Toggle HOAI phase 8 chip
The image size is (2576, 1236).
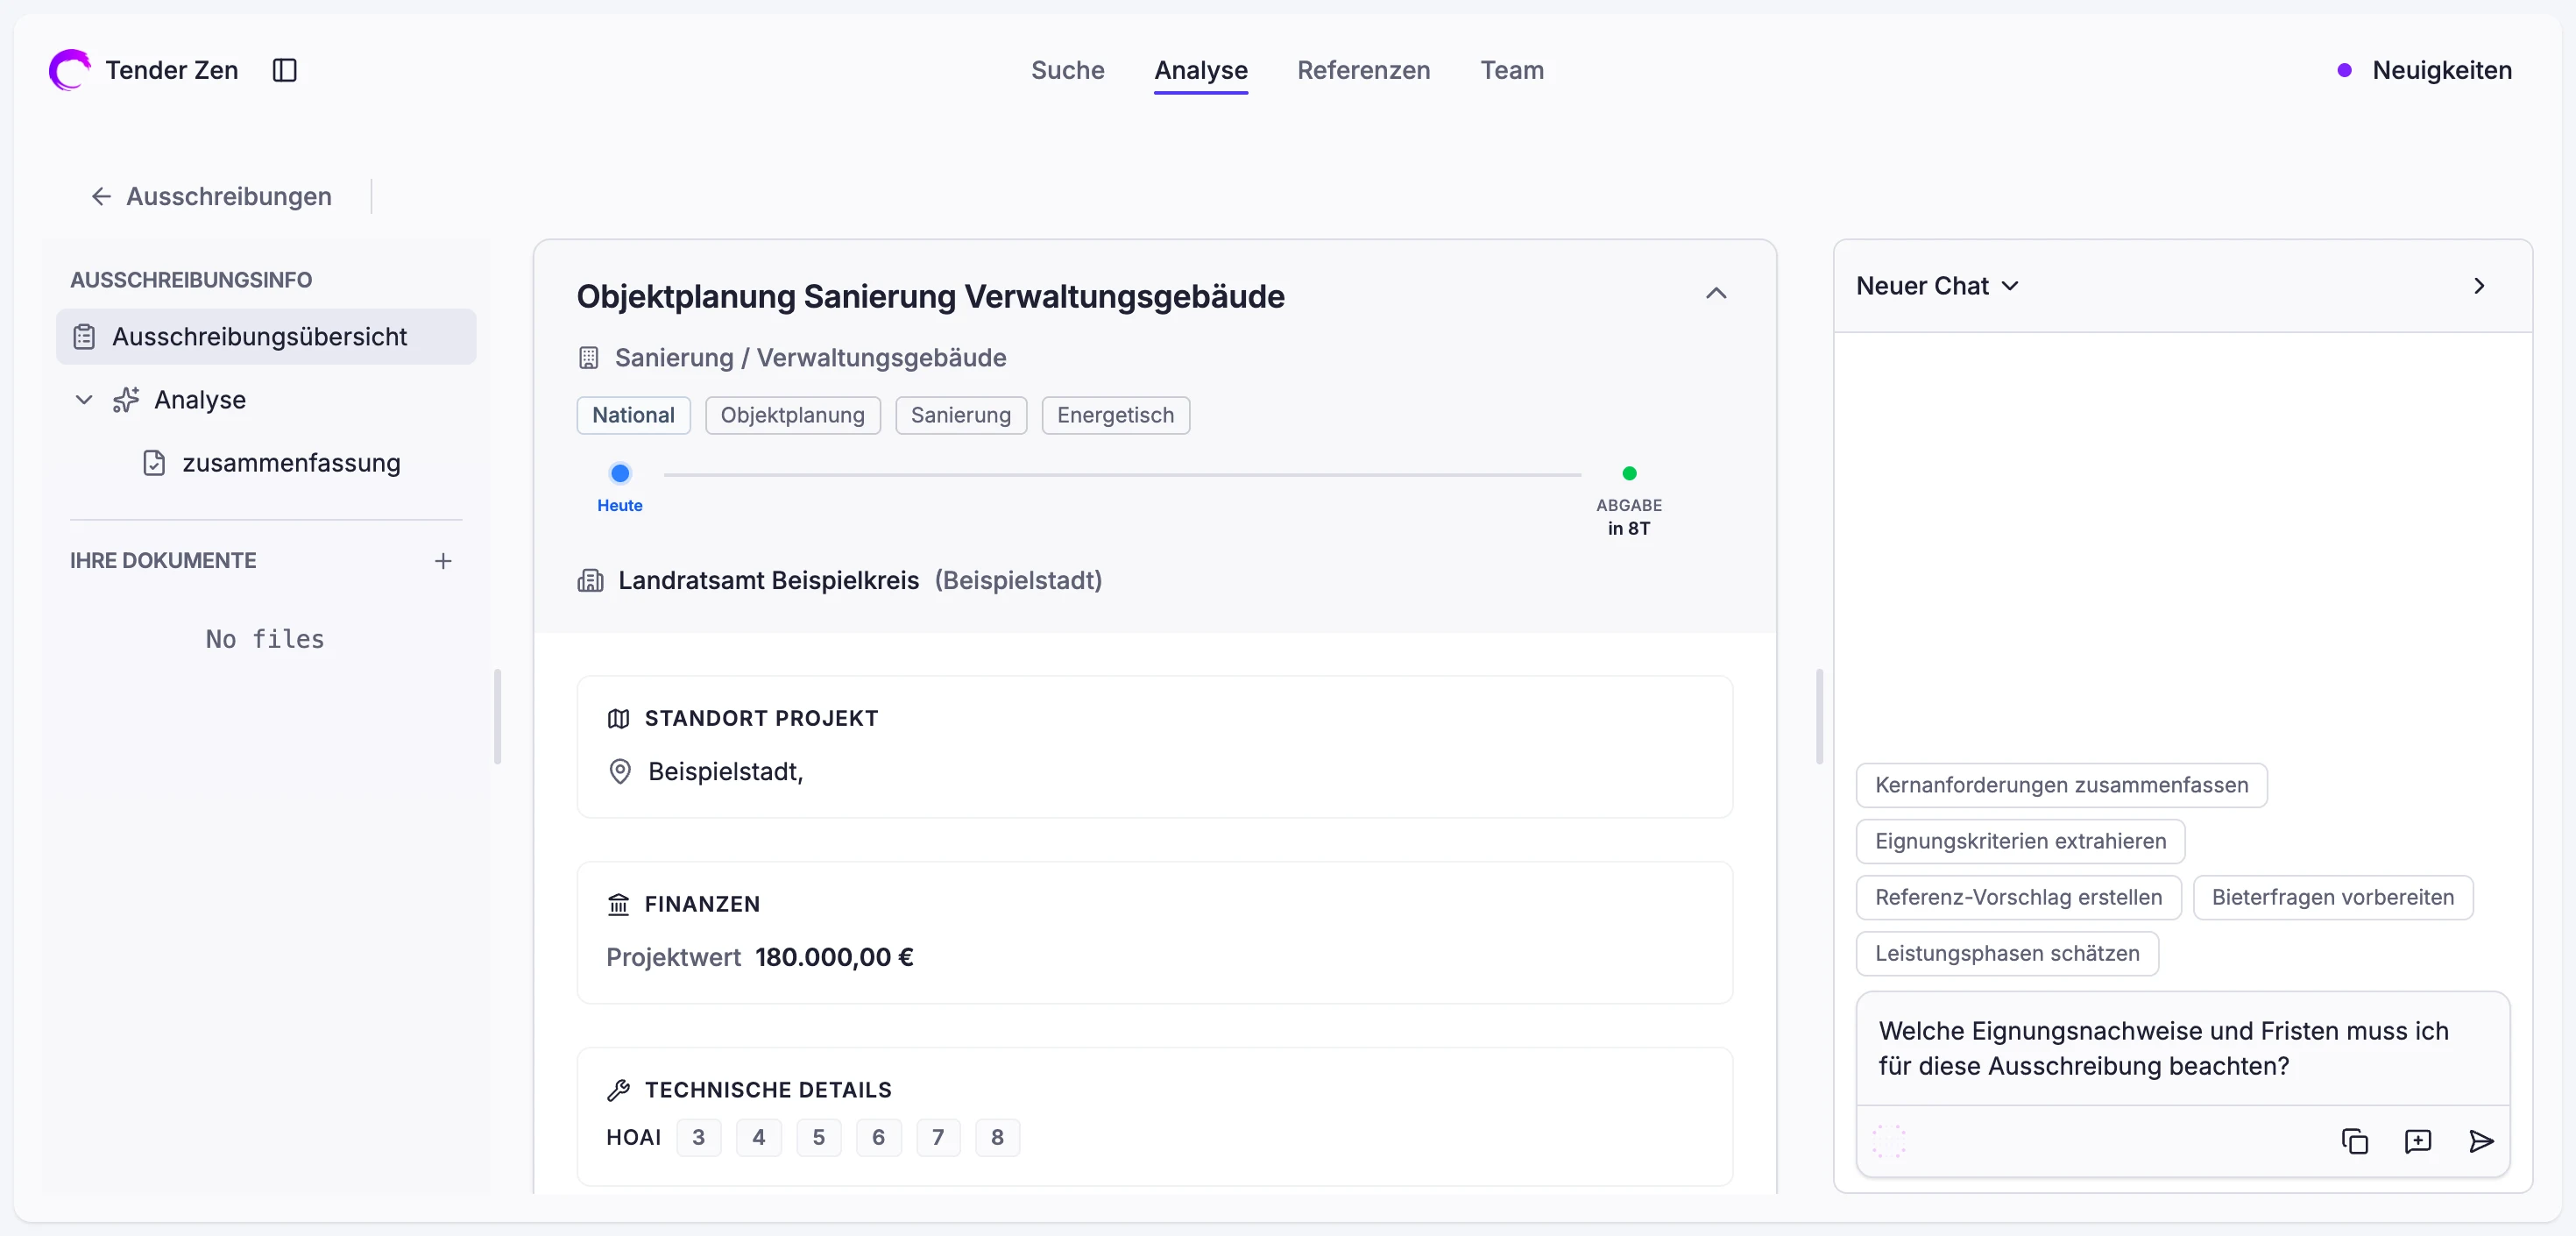998,1138
